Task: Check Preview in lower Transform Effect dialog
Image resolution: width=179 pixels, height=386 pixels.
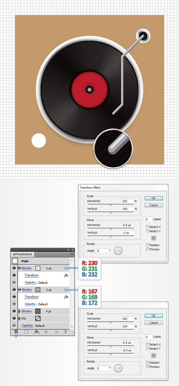Action: coord(148,367)
